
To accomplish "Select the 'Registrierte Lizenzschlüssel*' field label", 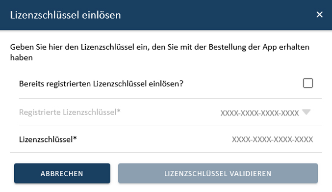I will click(x=70, y=112).
